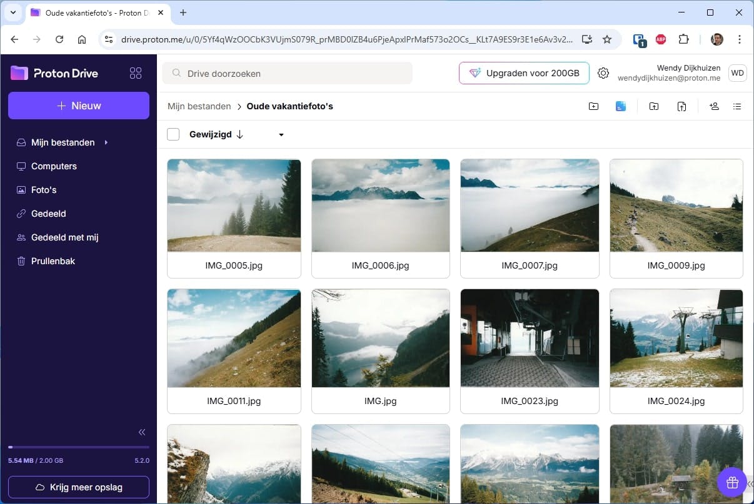Switch to list view layout
The height and width of the screenshot is (504, 754).
pyautogui.click(x=738, y=106)
